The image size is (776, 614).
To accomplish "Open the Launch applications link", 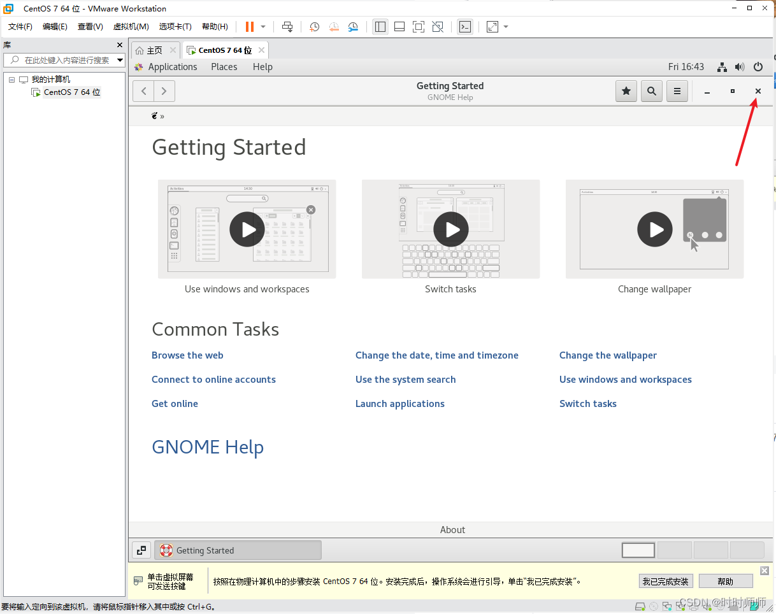I will pyautogui.click(x=400, y=404).
